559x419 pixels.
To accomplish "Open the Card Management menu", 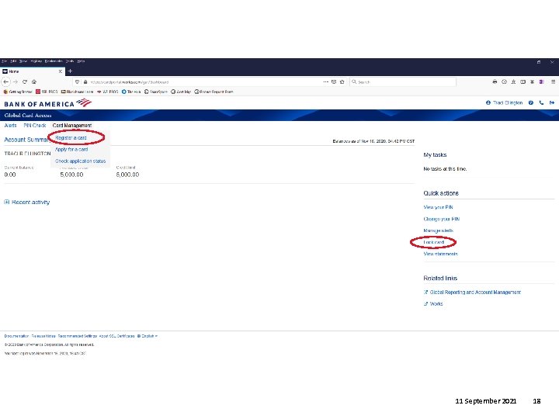I will (x=72, y=126).
